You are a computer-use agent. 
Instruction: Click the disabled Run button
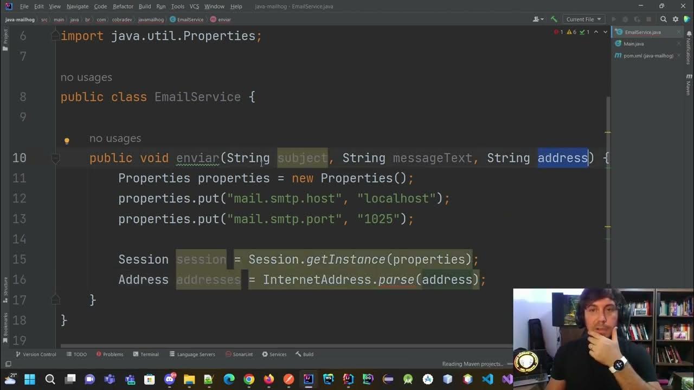pos(614,19)
